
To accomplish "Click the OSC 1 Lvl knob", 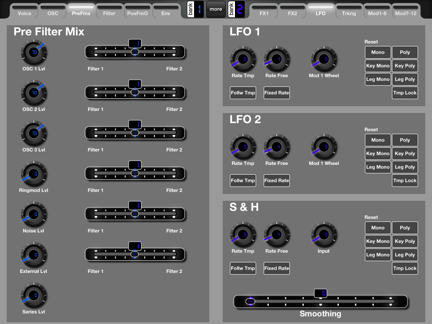I will (34, 52).
